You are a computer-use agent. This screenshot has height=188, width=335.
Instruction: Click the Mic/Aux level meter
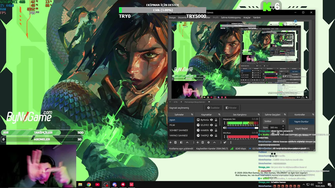pos(242,137)
